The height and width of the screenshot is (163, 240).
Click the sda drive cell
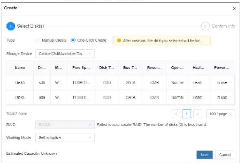[42, 97]
